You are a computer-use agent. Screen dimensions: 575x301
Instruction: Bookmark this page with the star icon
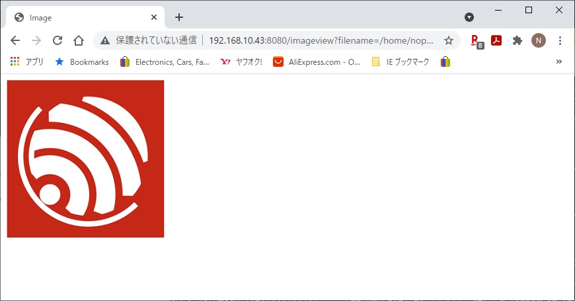449,40
